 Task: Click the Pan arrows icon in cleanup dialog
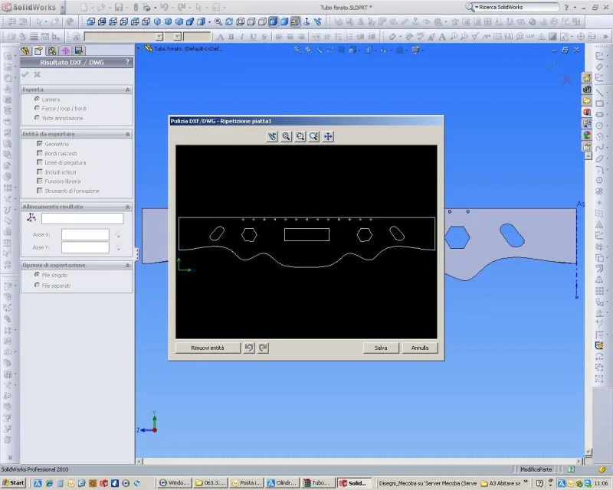click(328, 136)
